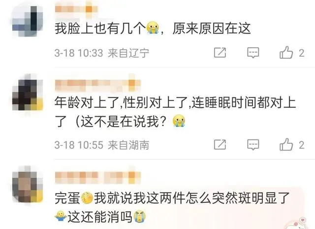
Task: Open the first commenter's blurred username
Action: click(x=76, y=9)
